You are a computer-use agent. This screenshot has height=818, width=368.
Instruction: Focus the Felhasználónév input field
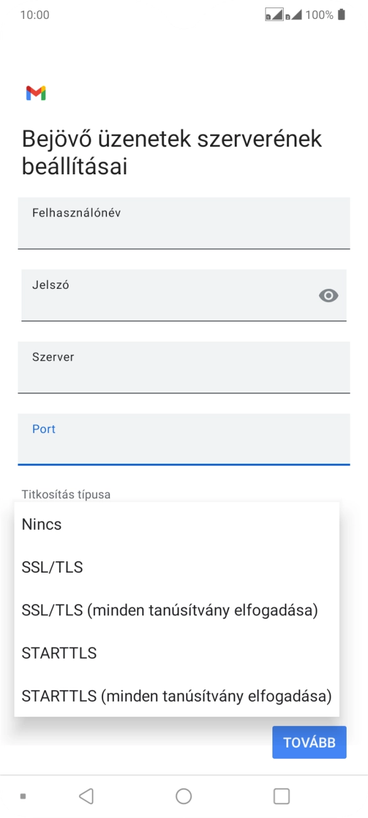[x=184, y=223]
